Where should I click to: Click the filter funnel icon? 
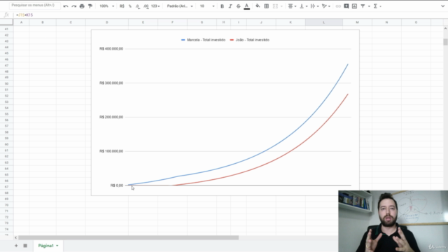click(363, 6)
